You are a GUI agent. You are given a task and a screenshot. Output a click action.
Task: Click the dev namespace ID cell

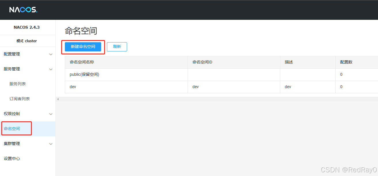234,87
